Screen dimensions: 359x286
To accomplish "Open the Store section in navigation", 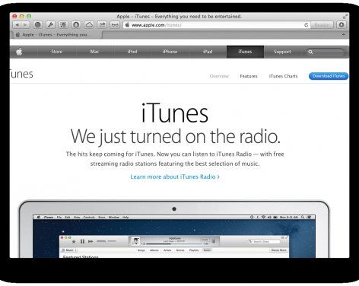I will pyautogui.click(x=56, y=52).
